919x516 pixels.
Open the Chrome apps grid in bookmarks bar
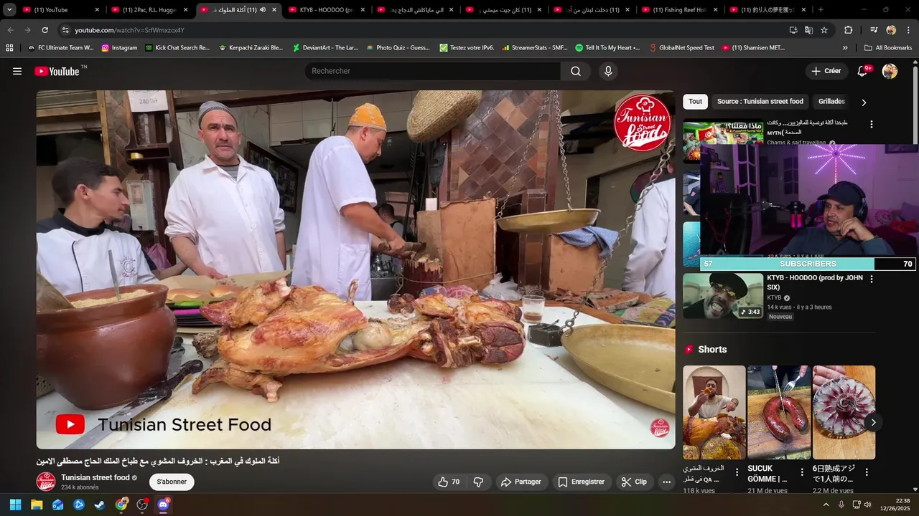9,48
